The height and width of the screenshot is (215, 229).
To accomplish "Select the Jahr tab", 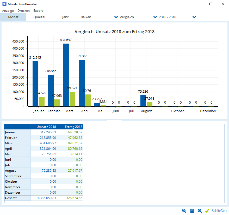I will tap(65, 17).
